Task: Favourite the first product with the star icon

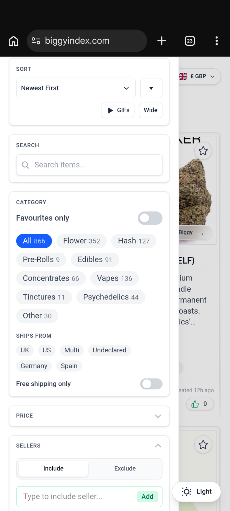Action: point(203,151)
